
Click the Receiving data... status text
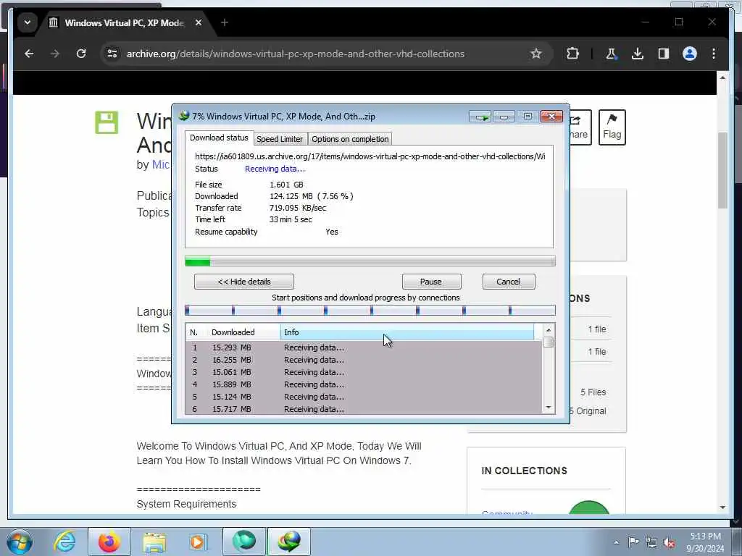pos(275,169)
